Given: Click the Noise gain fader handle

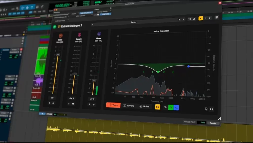Looking at the screenshot, I should tap(94, 80).
